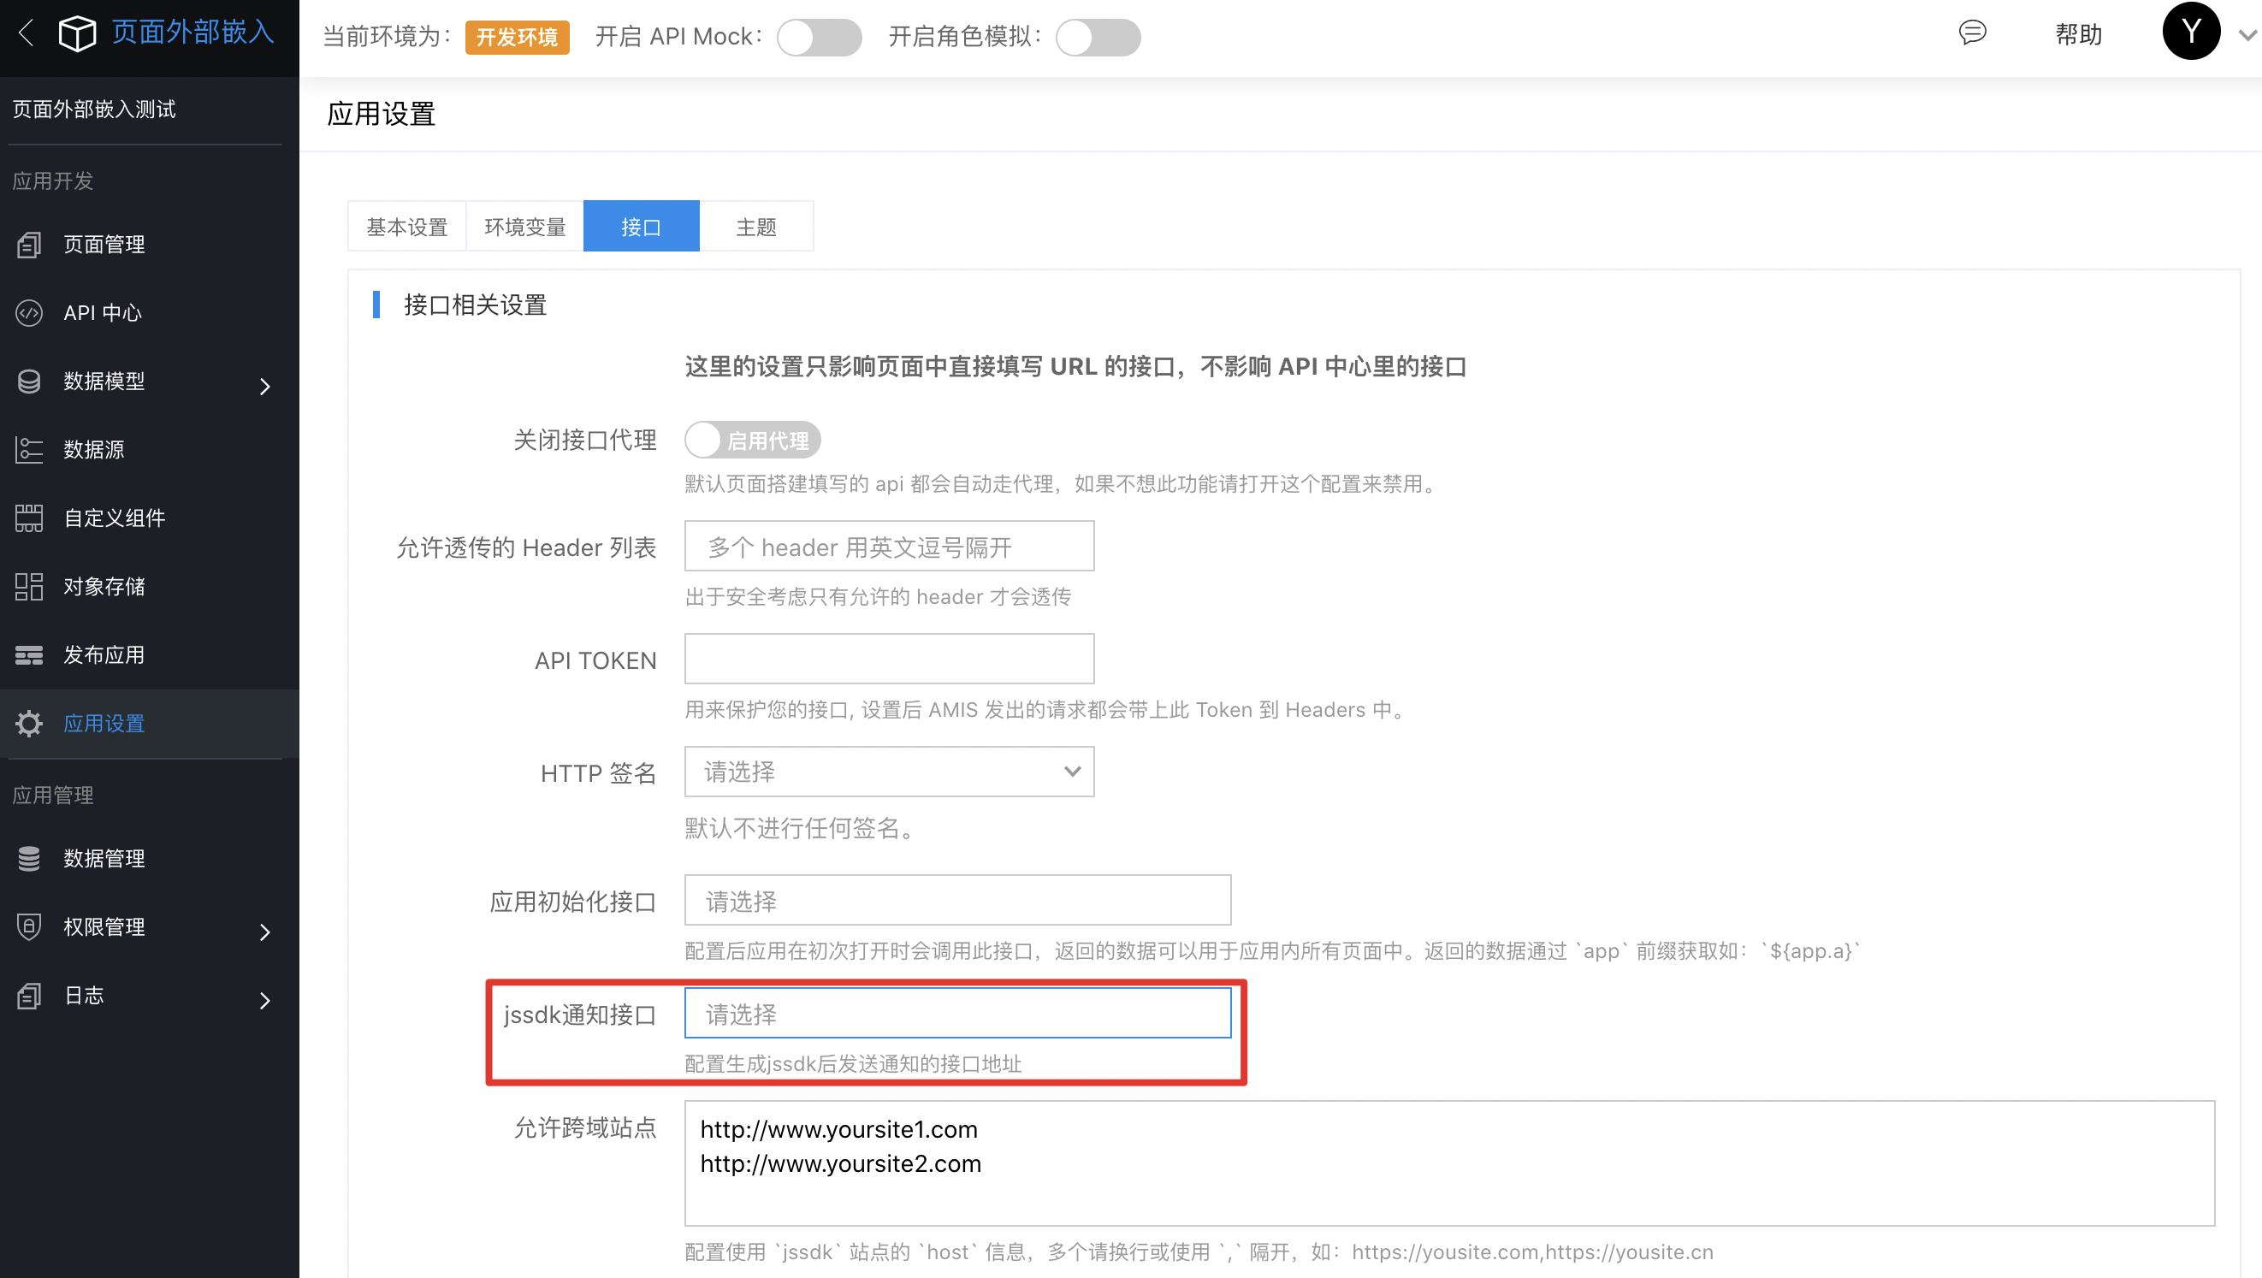This screenshot has width=2262, height=1278.
Task: Click the 帮助 help link
Action: click(x=2078, y=35)
